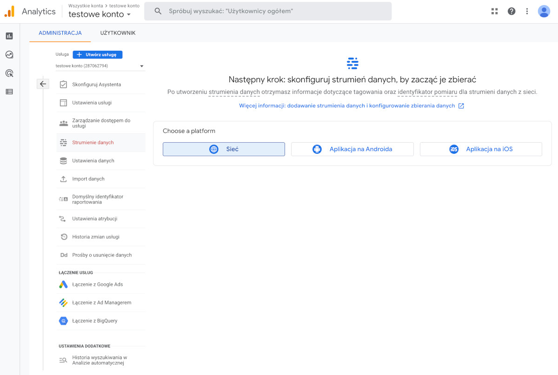The width and height of the screenshot is (558, 375).
Task: Click the Import danych upload icon
Action: [64, 179]
